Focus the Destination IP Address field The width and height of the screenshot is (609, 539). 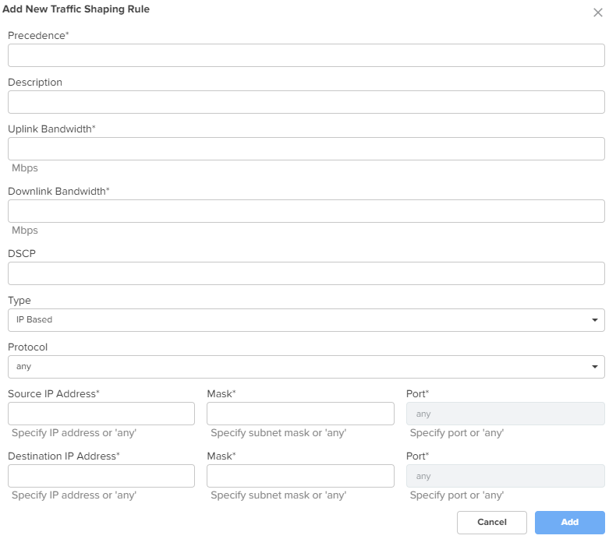[101, 476]
